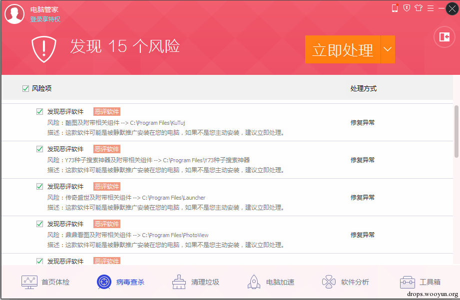Click the risk path line for Y73种子搜索神器
This screenshot has height=300, width=460.
[148, 160]
